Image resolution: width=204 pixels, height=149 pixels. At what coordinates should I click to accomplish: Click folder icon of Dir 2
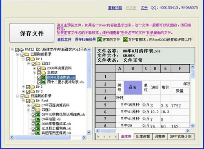(33, 87)
